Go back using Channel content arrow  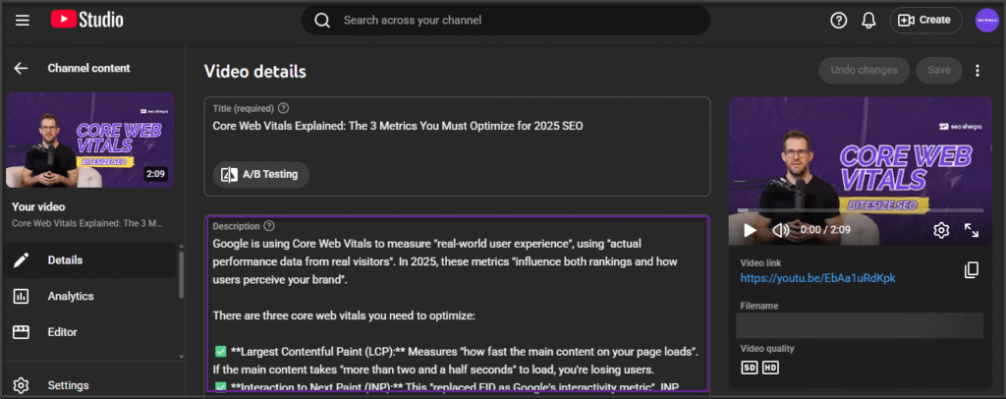(21, 69)
